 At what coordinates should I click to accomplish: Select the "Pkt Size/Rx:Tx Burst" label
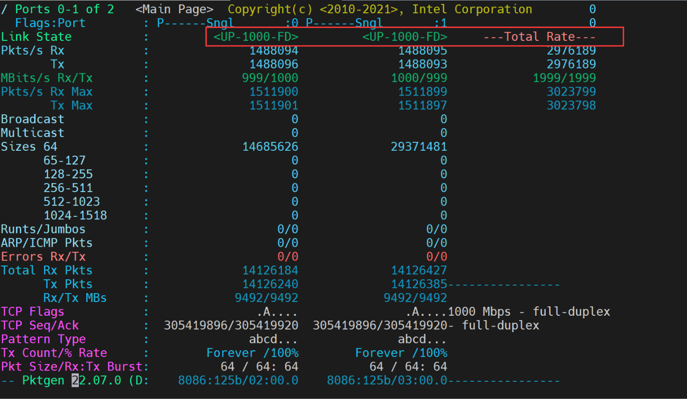(x=71, y=367)
